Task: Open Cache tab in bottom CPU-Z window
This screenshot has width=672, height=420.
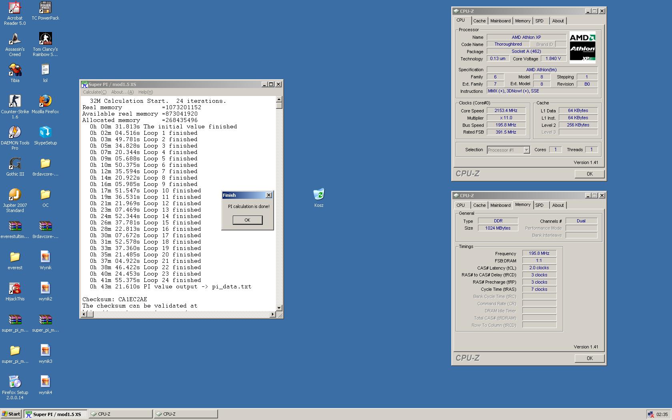Action: click(x=479, y=205)
